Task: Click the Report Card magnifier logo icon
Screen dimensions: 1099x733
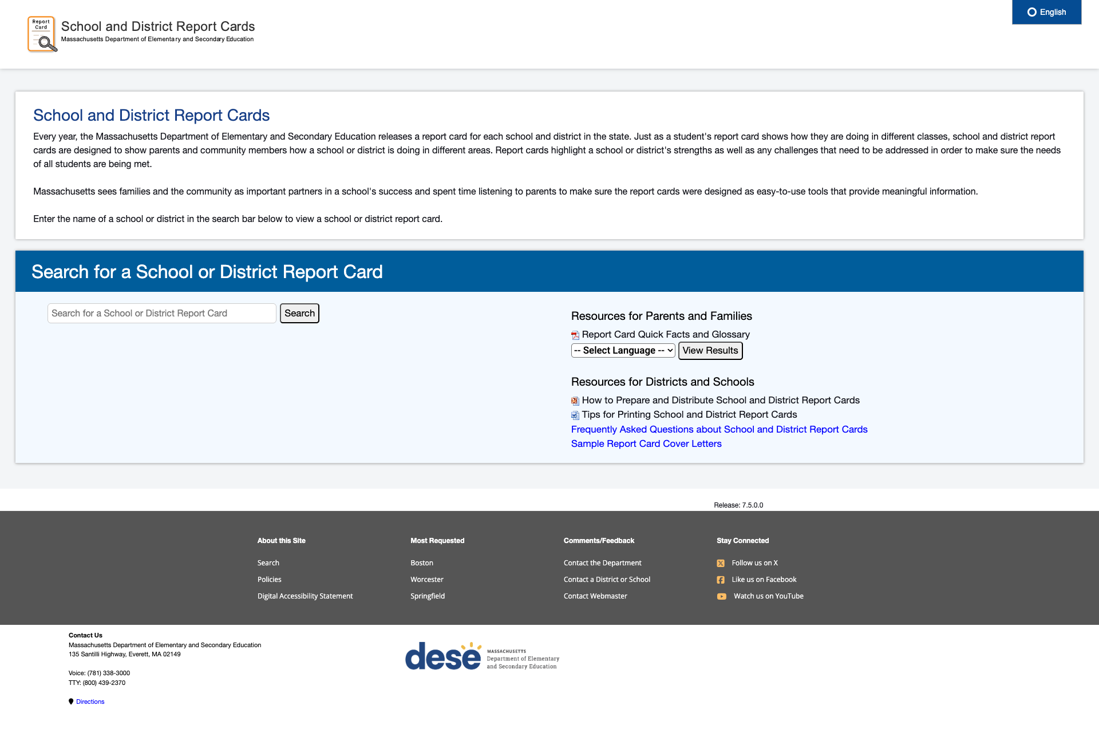Action: tap(42, 34)
